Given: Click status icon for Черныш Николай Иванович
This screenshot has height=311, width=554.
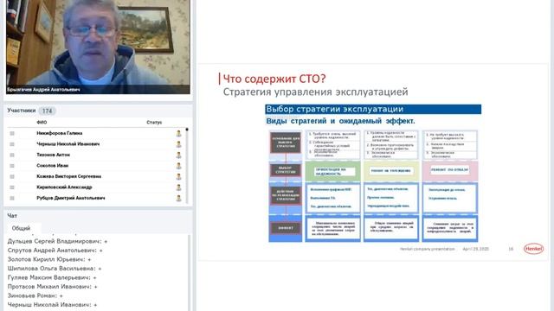Looking at the screenshot, I should (179, 144).
